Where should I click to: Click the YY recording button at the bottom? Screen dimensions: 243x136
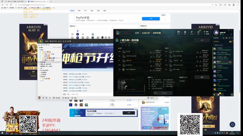[x=74, y=98]
